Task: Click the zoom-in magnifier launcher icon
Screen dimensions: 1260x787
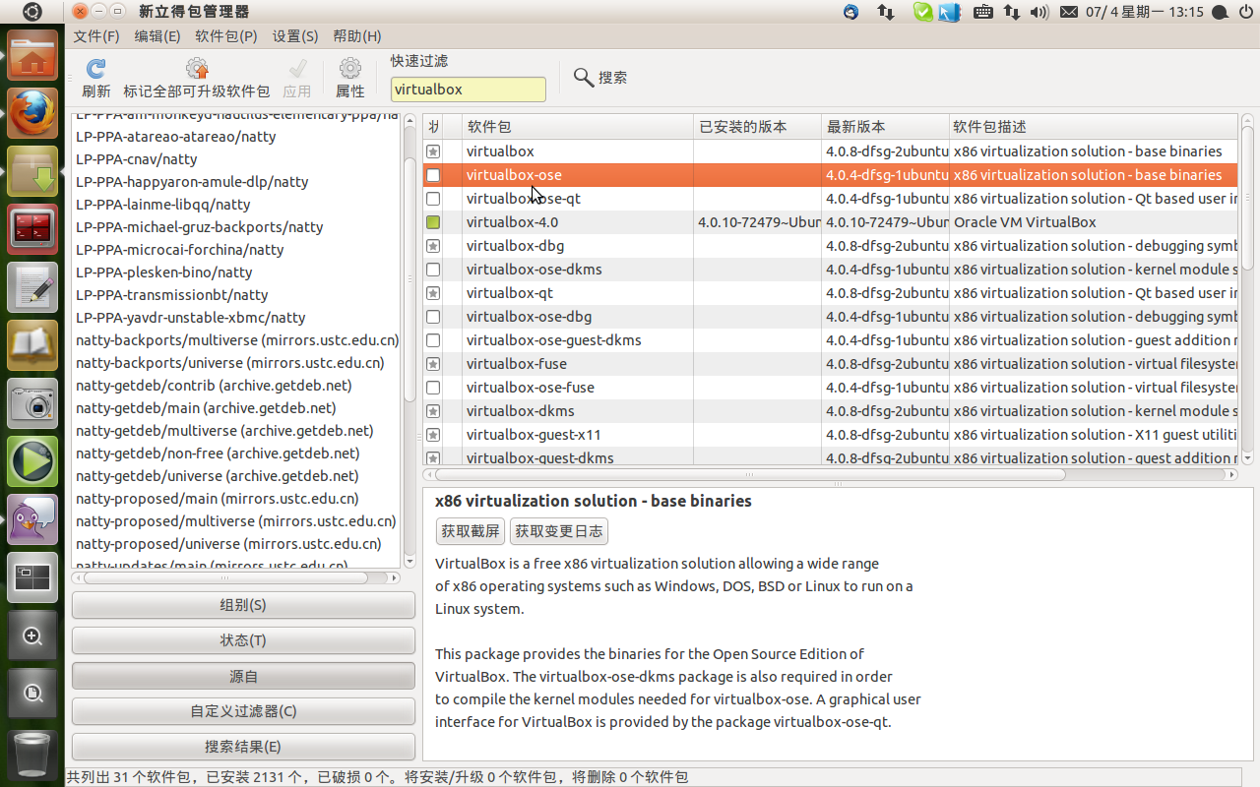Action: click(32, 636)
